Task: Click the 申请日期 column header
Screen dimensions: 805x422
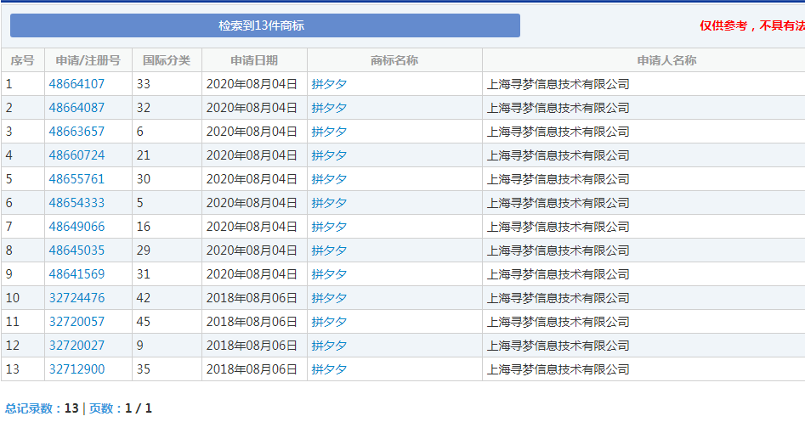Action: point(253,60)
